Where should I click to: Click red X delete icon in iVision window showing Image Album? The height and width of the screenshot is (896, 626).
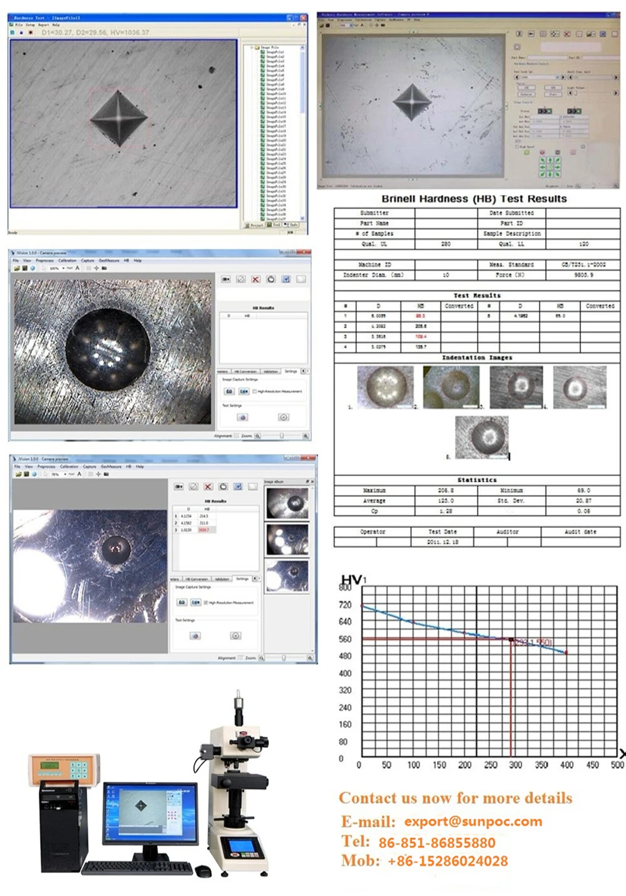click(208, 487)
